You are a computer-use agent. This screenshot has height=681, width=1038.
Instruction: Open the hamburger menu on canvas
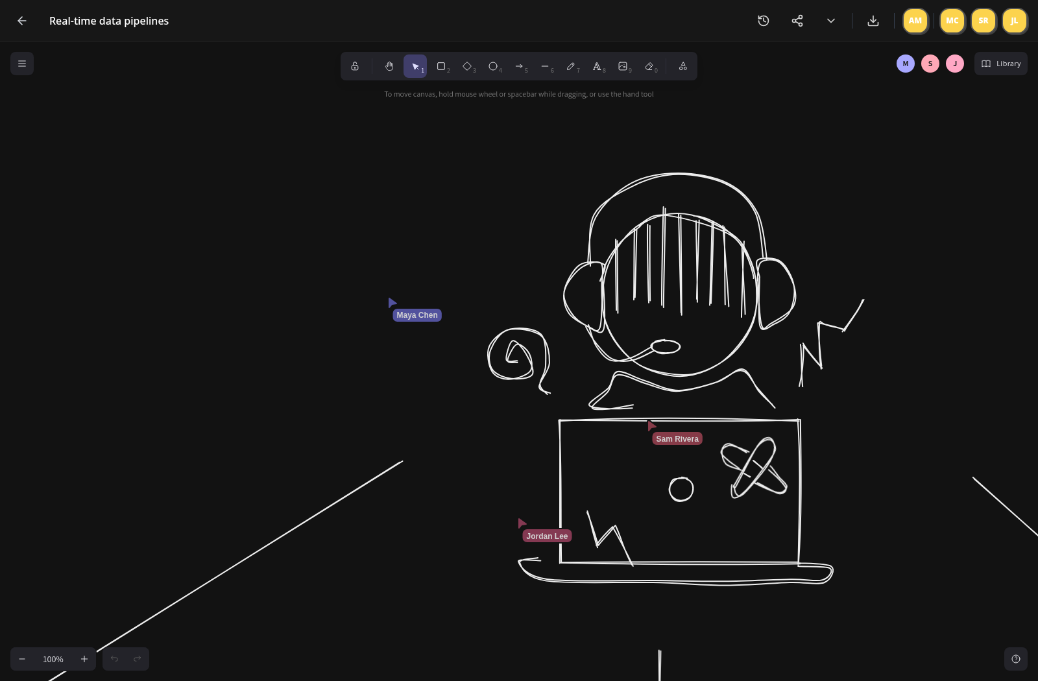(x=22, y=64)
